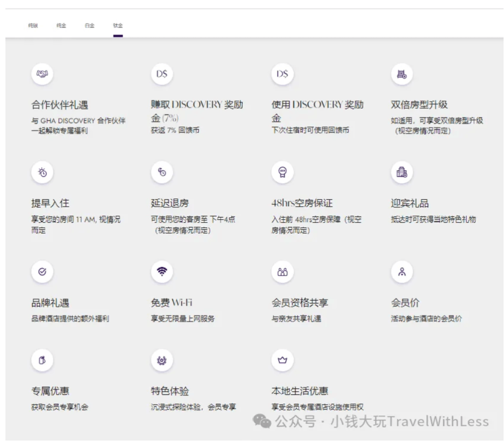504x441 pixels.
Task: Click the D$ icon above 使用 DISCOVERY 奖励金
Action: pos(282,74)
